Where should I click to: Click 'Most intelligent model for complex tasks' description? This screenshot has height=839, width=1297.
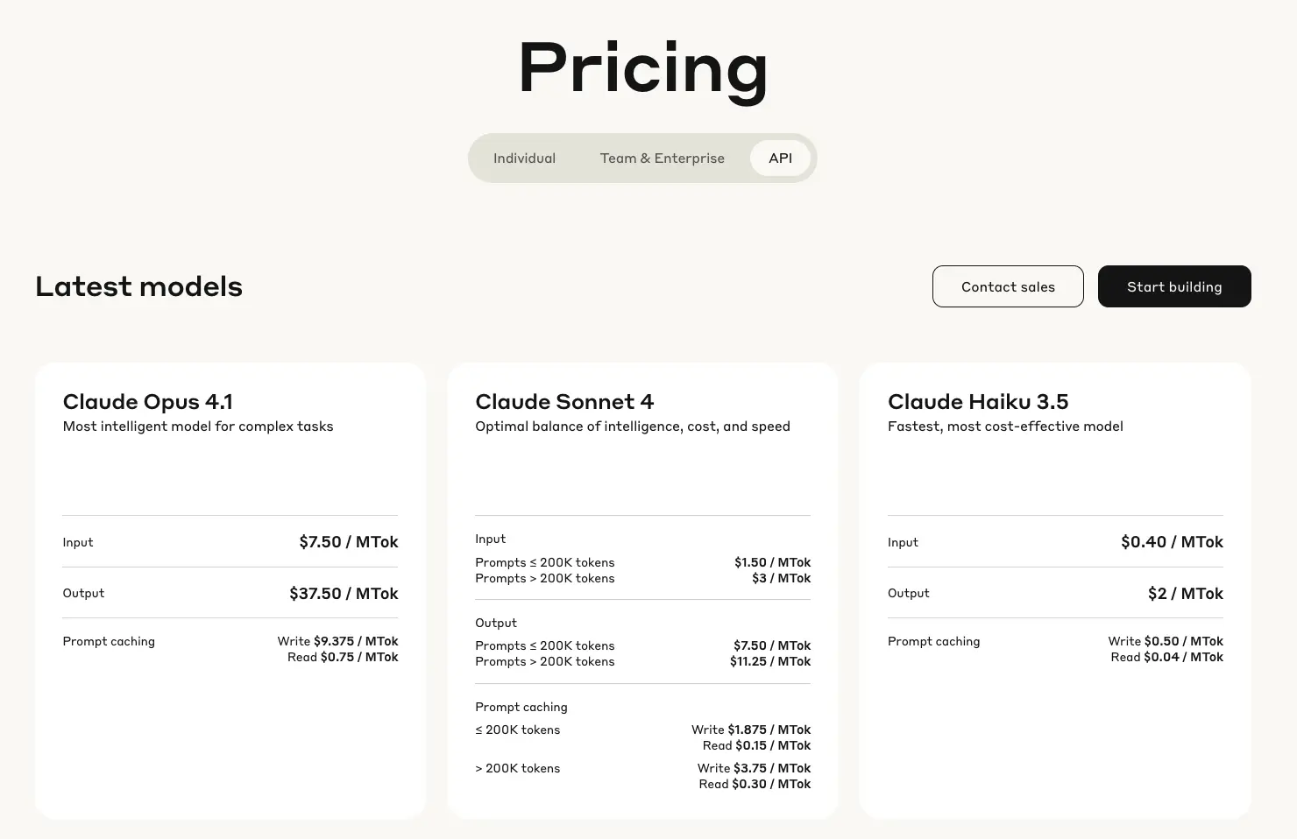click(198, 427)
